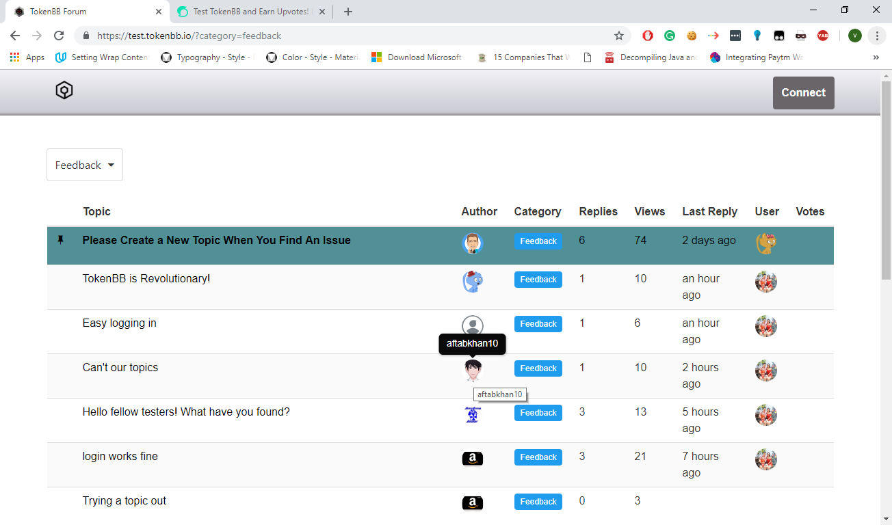Open the 'Typography - Style' bookmark
Screen dimensions: 892x525
(207, 57)
